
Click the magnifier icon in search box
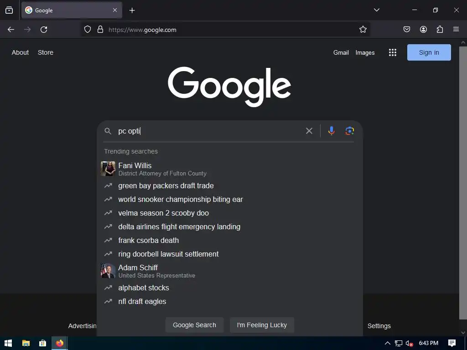click(108, 131)
